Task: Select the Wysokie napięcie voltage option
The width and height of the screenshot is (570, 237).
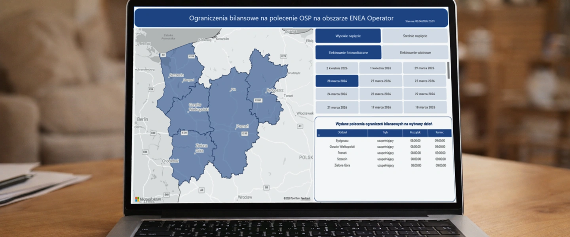Action: (x=348, y=36)
